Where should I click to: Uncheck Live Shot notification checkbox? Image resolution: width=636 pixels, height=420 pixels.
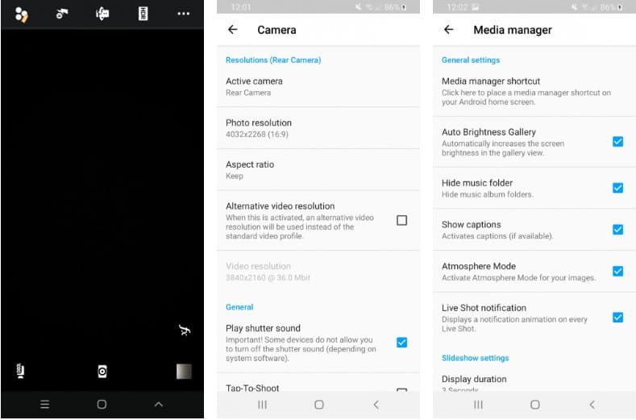617,318
